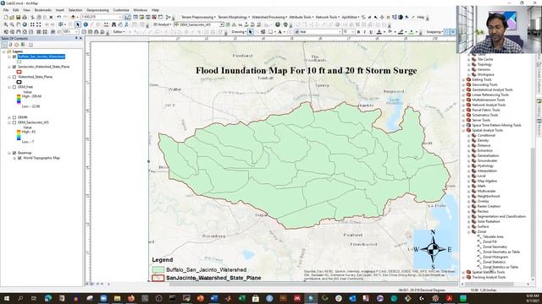The height and width of the screenshot is (304, 542).
Task: Open the Terrain Preprocessing dropdown menu
Action: (198, 17)
